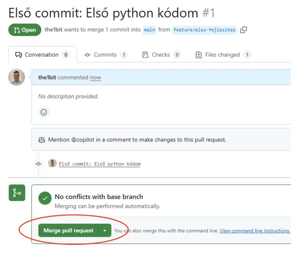Click the commit node icon on the timeline
Viewport: 291px width, 258px height.
pos(38,164)
